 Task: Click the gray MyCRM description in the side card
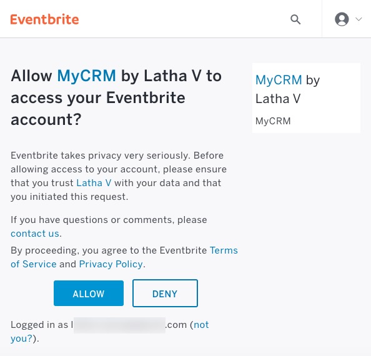tap(273, 121)
